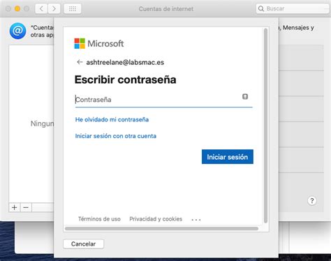
Task: Show all preferences with the grid icon
Action: [73, 9]
